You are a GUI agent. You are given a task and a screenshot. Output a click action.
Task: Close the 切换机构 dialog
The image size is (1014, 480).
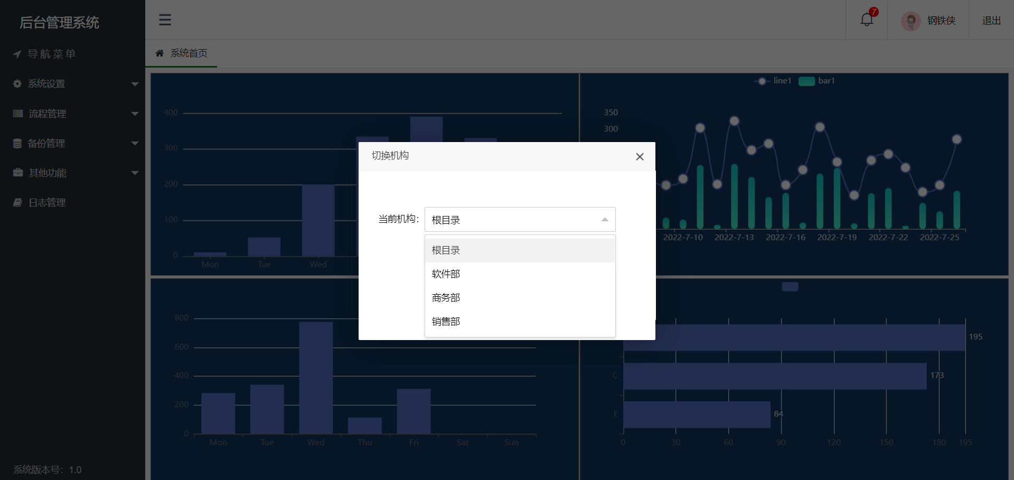640,156
